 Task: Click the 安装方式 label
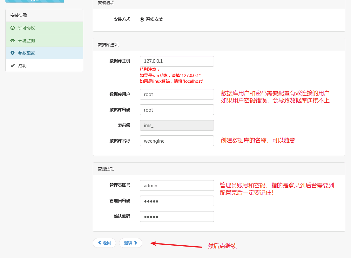tap(122, 19)
